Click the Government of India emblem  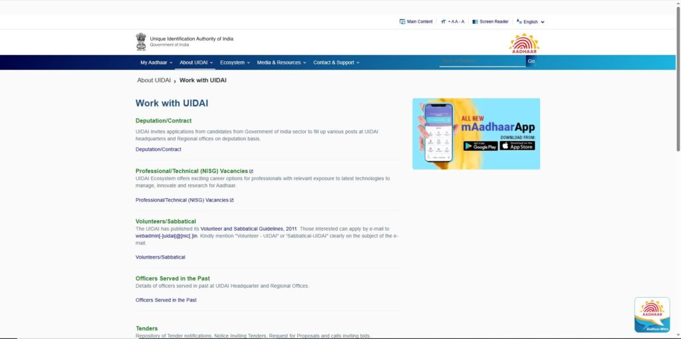tap(141, 42)
